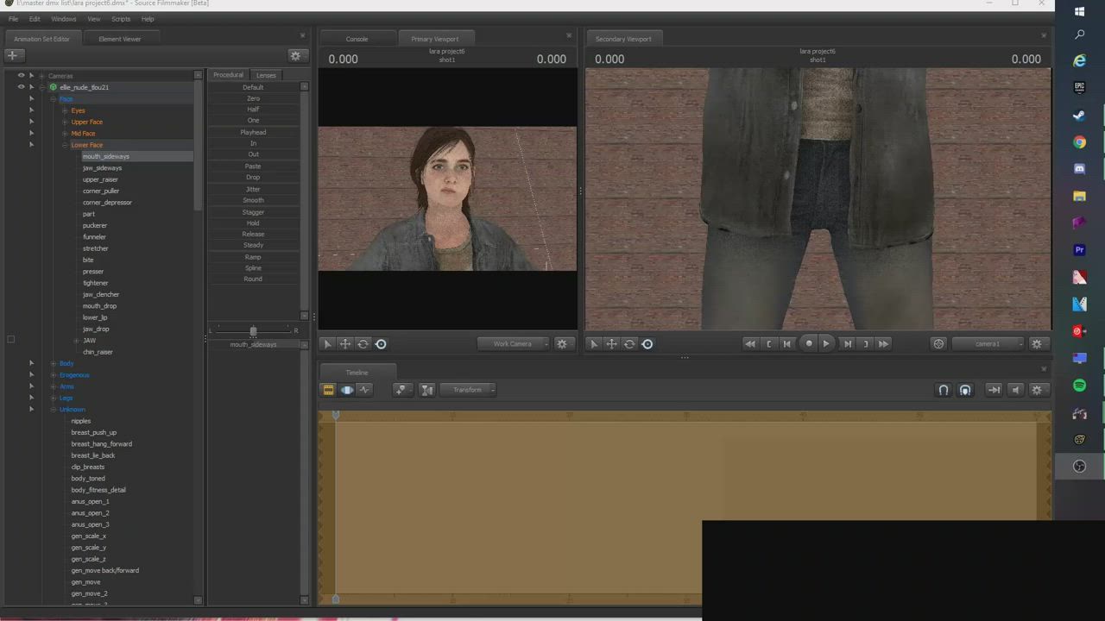Image resolution: width=1105 pixels, height=621 pixels.
Task: Open Spotify from the taskbar
Action: [x=1079, y=386]
